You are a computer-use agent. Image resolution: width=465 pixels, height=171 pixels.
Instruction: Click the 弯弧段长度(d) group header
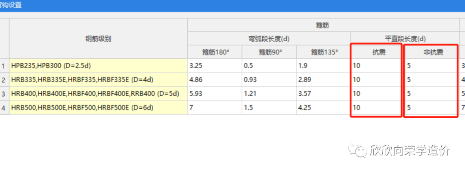[269, 39]
